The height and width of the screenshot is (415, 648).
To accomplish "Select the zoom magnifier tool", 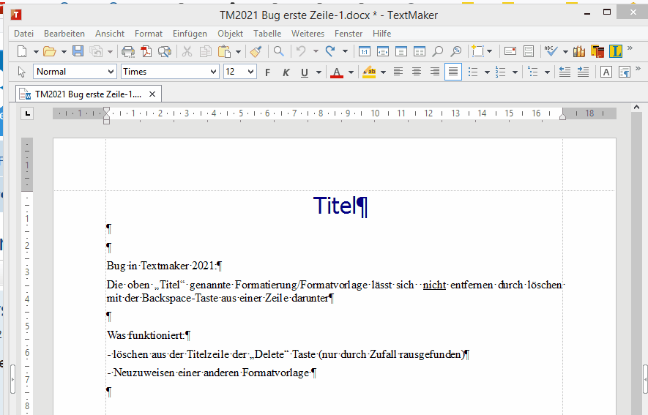I will tap(437, 52).
